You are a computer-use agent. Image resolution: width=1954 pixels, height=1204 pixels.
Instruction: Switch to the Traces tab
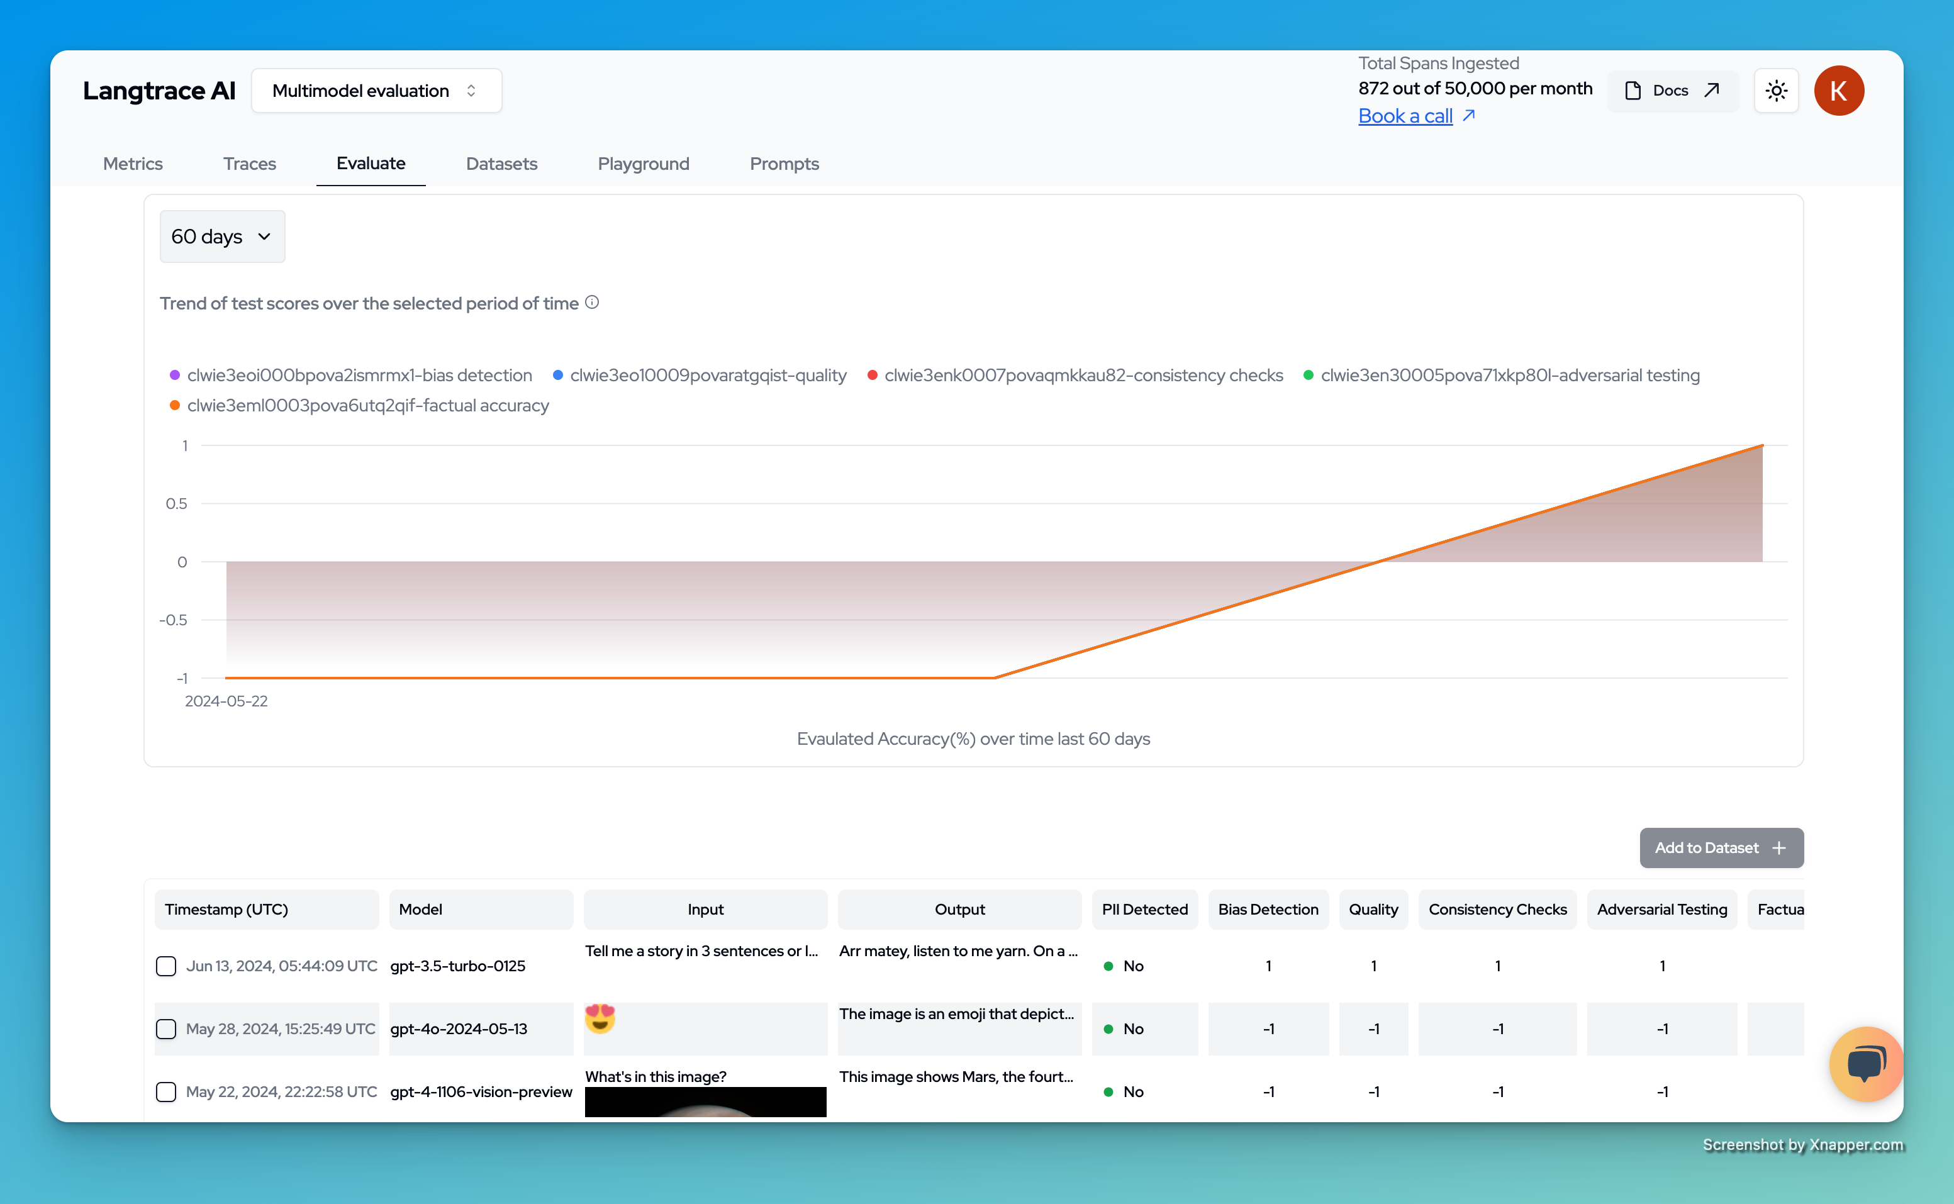[249, 164]
